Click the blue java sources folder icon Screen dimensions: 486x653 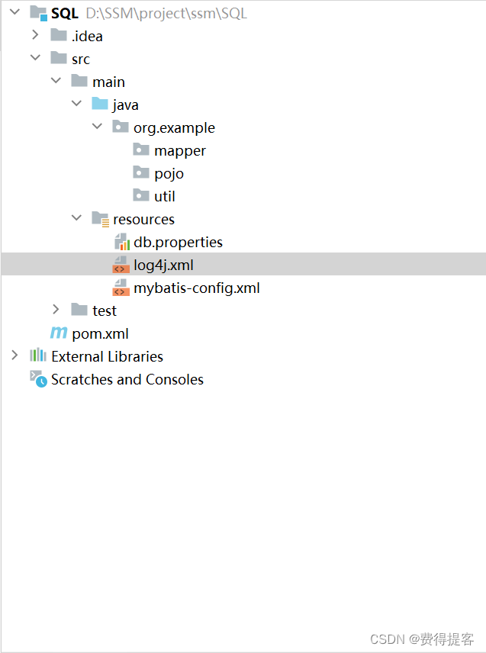[x=100, y=105]
